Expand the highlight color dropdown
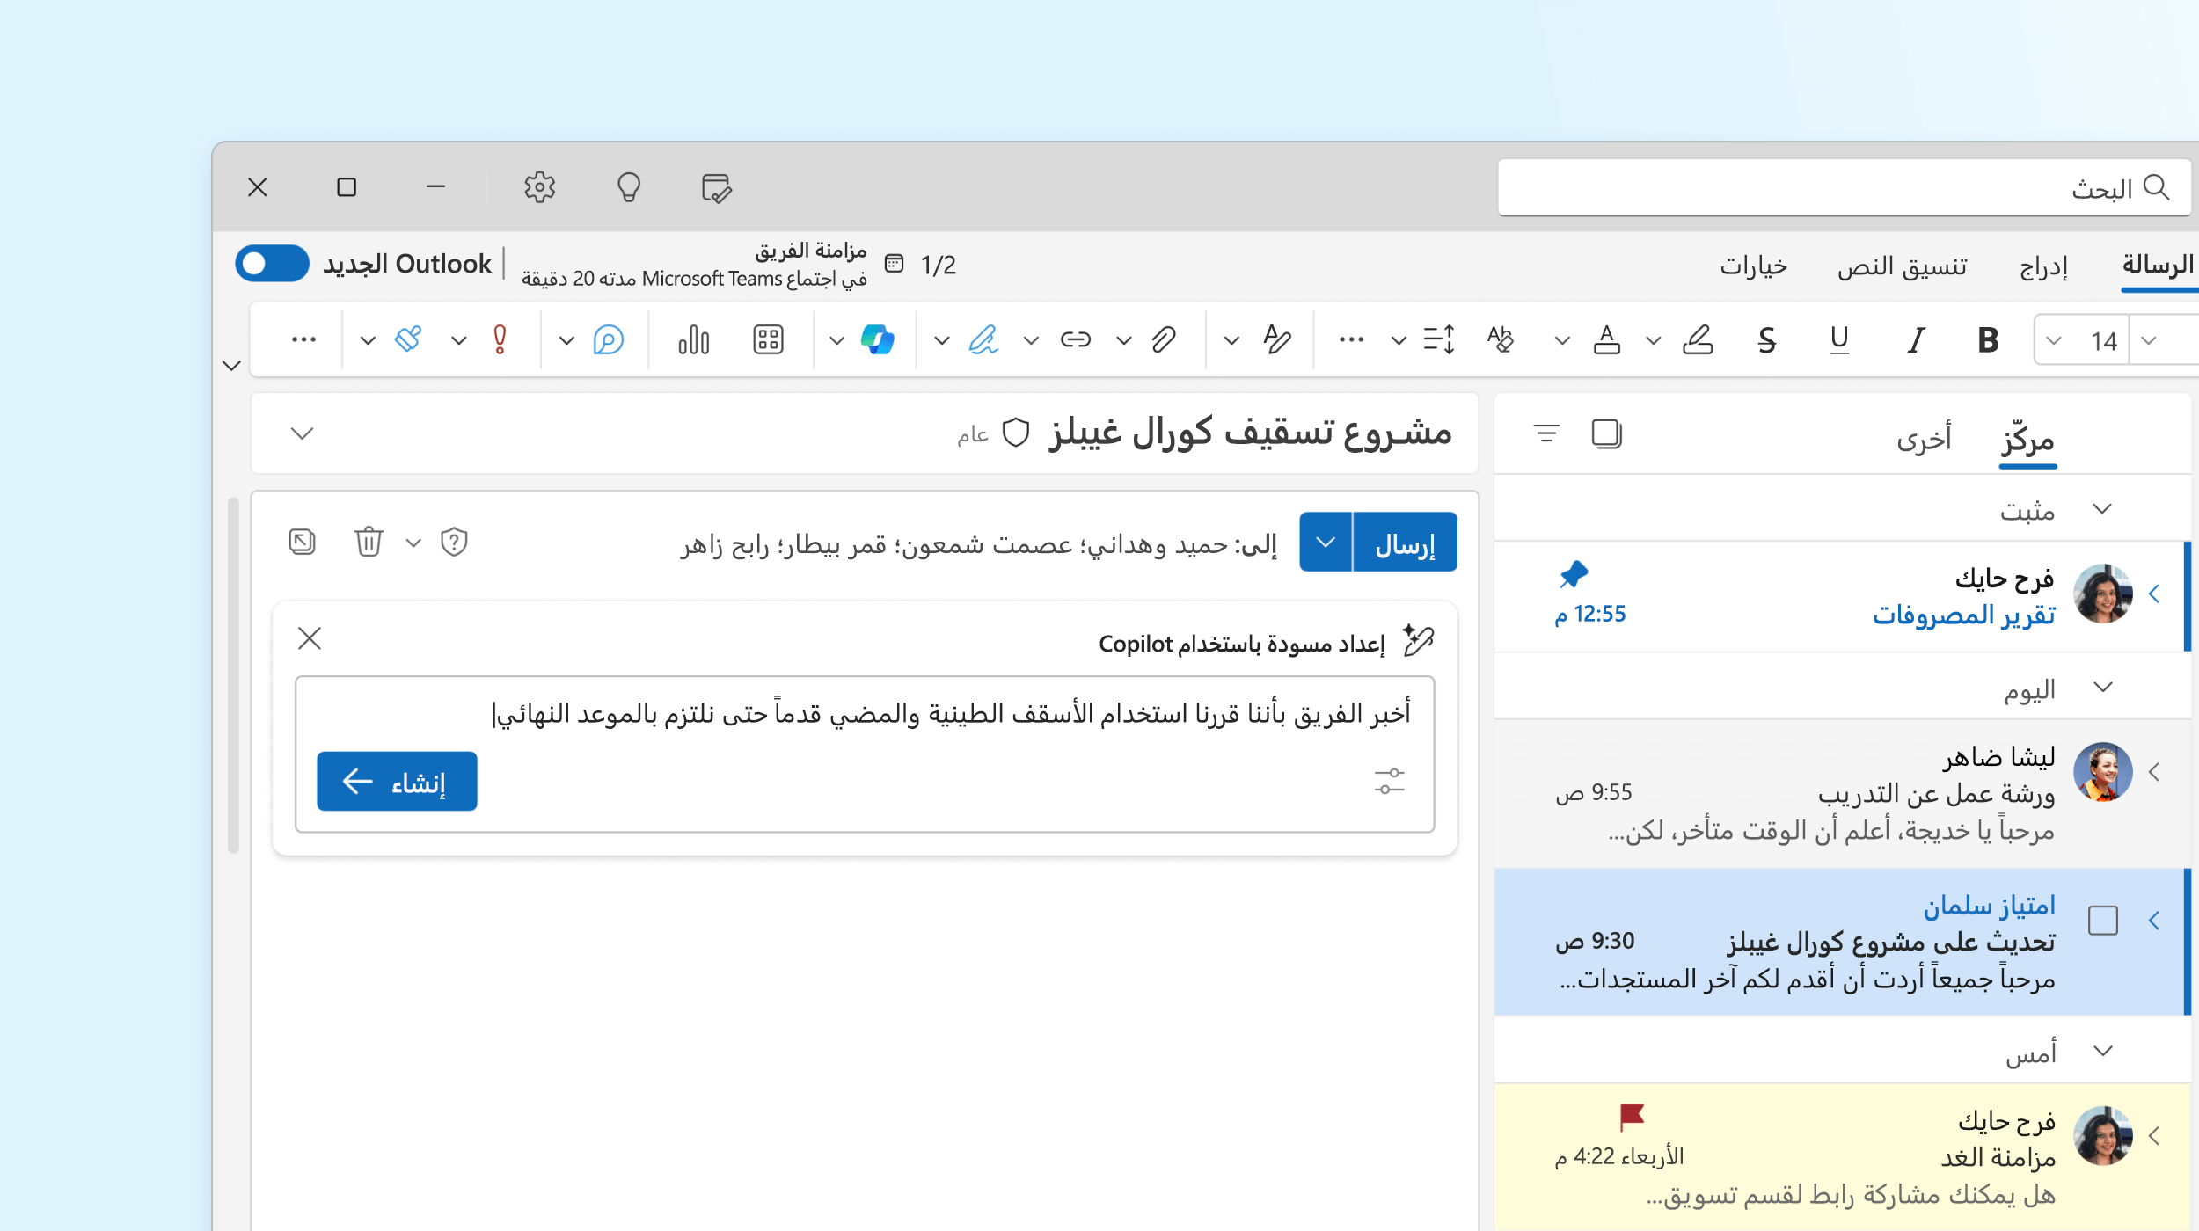 pos(1654,340)
